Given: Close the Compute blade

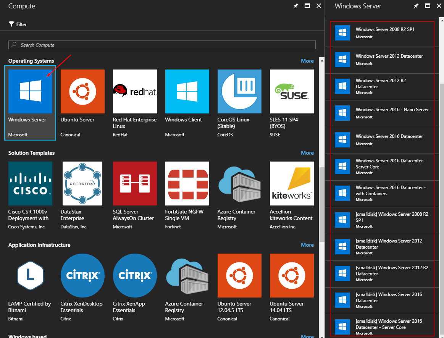Looking at the screenshot, I should (319, 6).
